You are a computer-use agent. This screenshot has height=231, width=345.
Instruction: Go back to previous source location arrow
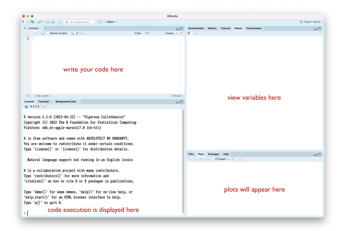26,33
